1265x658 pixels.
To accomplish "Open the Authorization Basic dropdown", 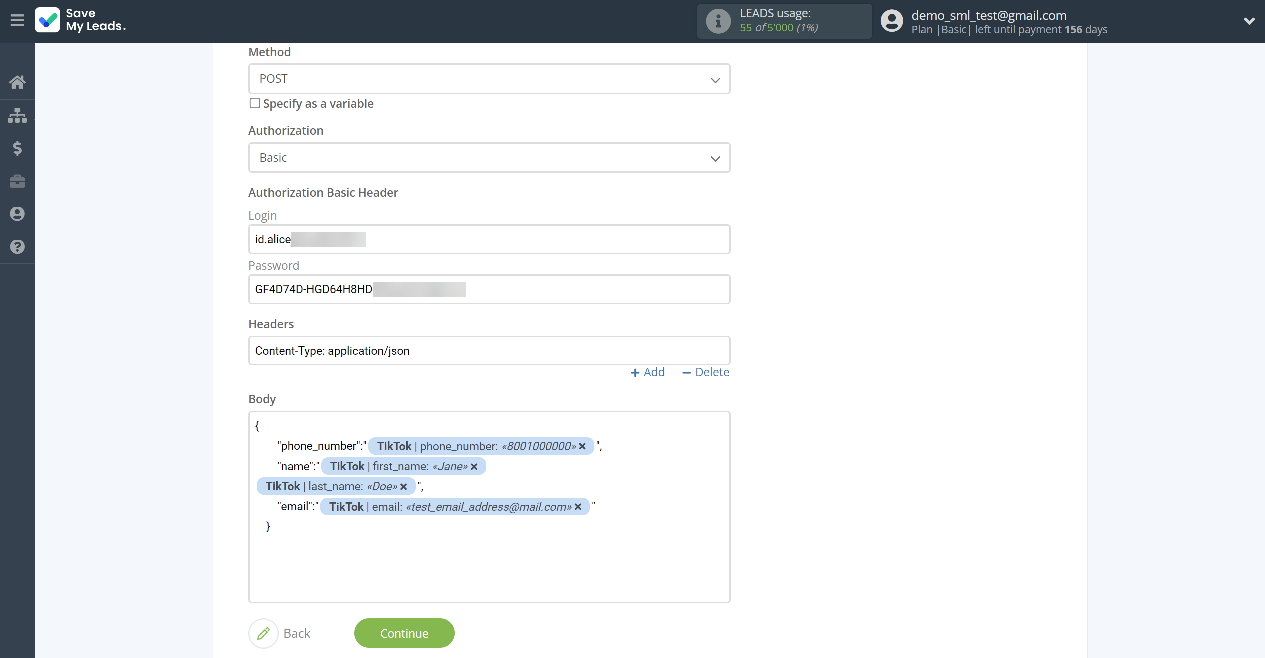I will [489, 158].
